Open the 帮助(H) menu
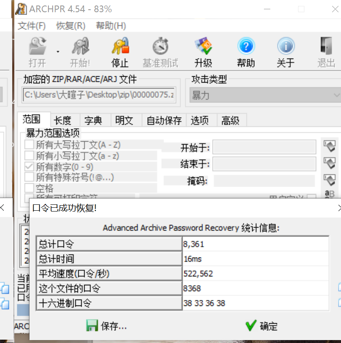The image size is (341, 343). pyautogui.click(x=111, y=26)
